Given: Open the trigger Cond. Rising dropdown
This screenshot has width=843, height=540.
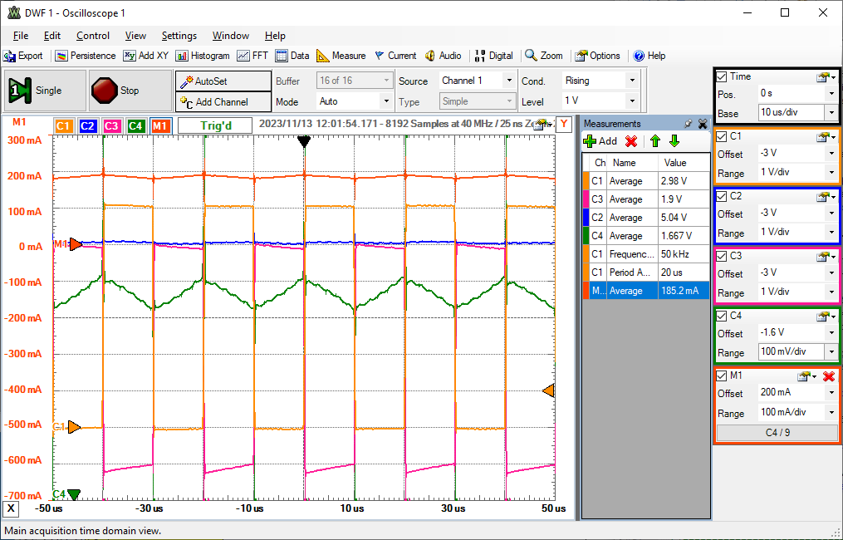Looking at the screenshot, I should [632, 81].
